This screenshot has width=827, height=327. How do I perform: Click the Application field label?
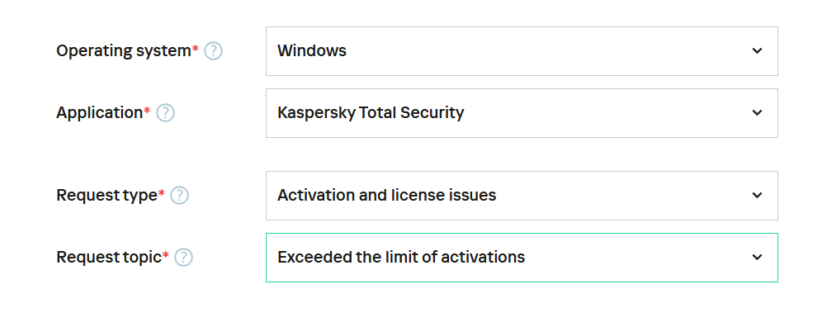[x=100, y=113]
